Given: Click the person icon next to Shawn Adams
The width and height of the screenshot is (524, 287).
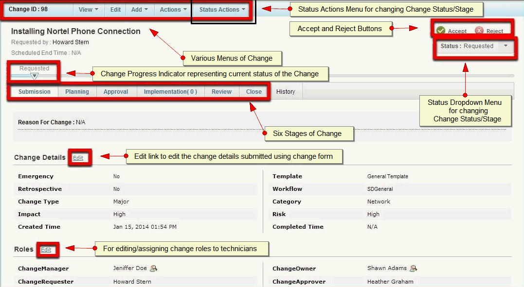Looking at the screenshot, I should [414, 268].
